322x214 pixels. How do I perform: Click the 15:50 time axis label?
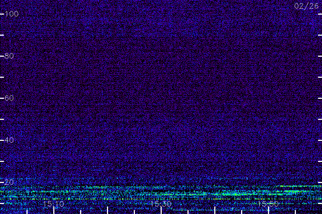coord(268,204)
